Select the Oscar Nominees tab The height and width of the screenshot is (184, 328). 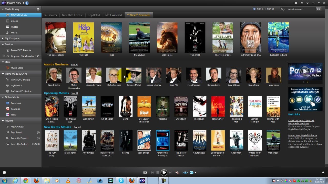click(x=139, y=15)
